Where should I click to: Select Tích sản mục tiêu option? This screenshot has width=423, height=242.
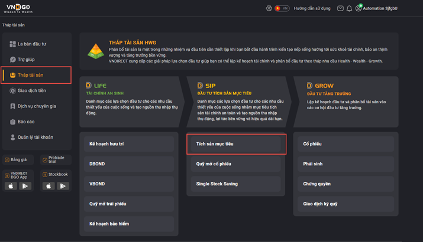236,144
